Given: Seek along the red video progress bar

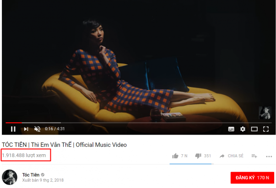Looking at the screenshot, I should coord(139,123).
